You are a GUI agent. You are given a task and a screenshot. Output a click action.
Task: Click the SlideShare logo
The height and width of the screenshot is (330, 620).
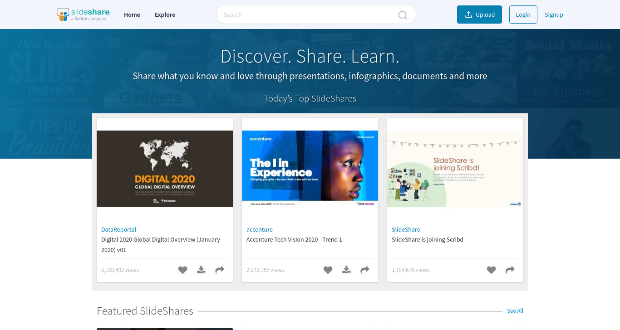click(83, 15)
